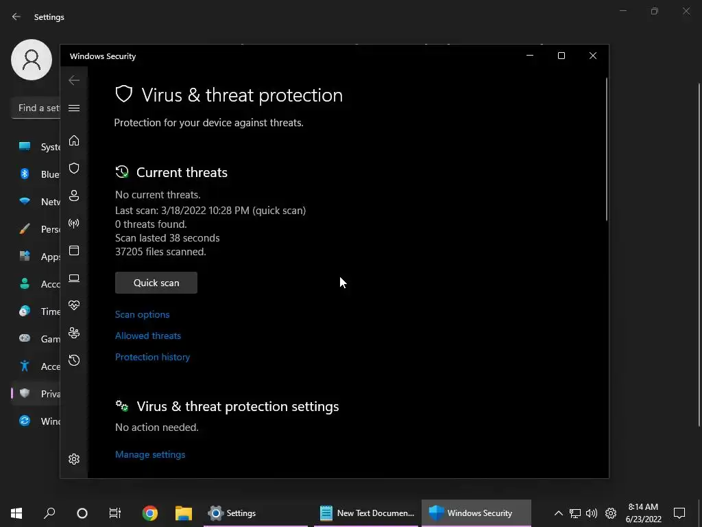Image resolution: width=702 pixels, height=527 pixels.
Task: Open File Explorer from taskbar
Action: 184,513
